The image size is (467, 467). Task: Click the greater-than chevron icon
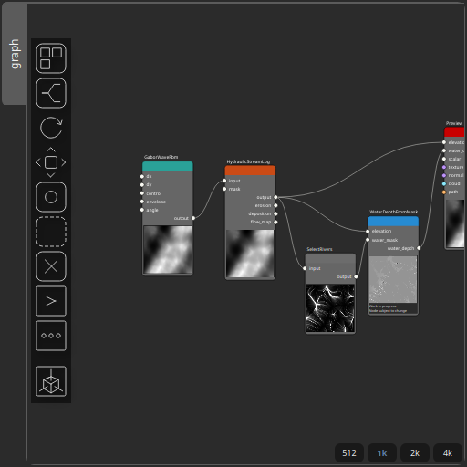coord(51,301)
